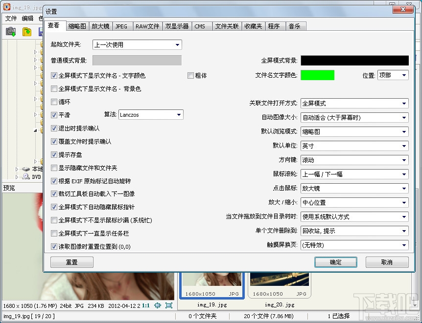Click the 确定 OK button
Viewport: 422px width, 323px height.
335,262
